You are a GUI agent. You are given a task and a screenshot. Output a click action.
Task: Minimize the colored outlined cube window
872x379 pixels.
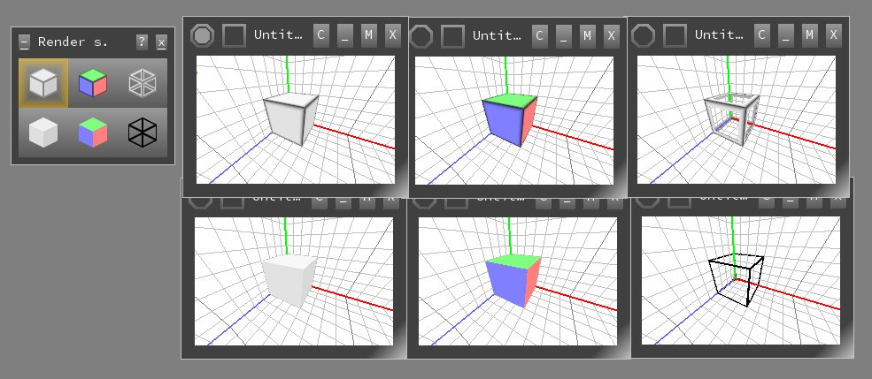(563, 35)
